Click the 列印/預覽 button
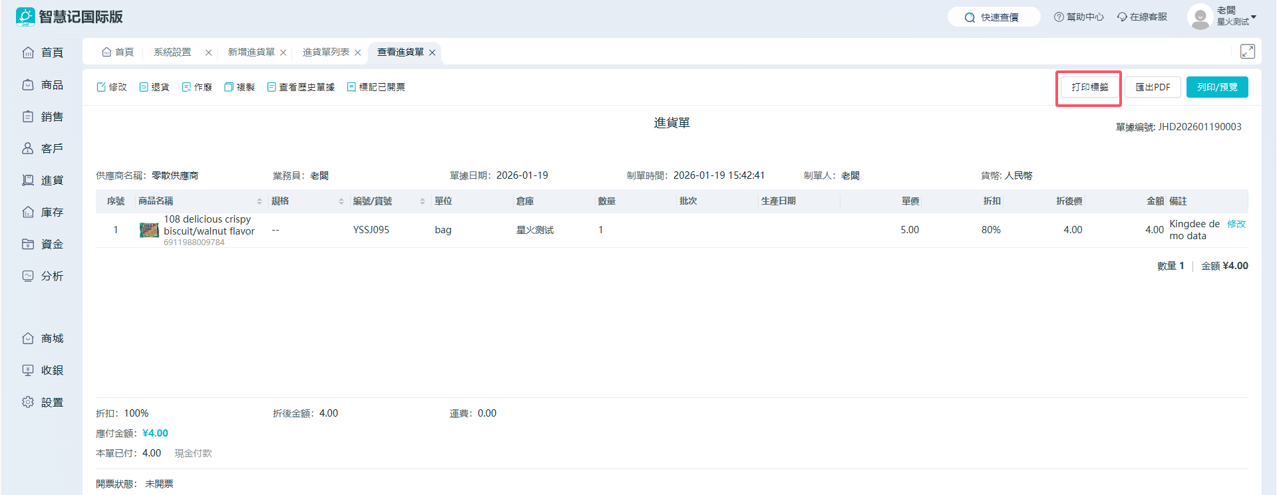Viewport: 1277px width, 495px height. (1216, 87)
